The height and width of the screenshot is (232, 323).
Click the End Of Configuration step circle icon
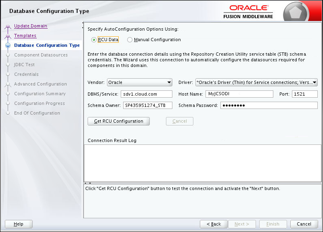pyautogui.click(x=8, y=113)
